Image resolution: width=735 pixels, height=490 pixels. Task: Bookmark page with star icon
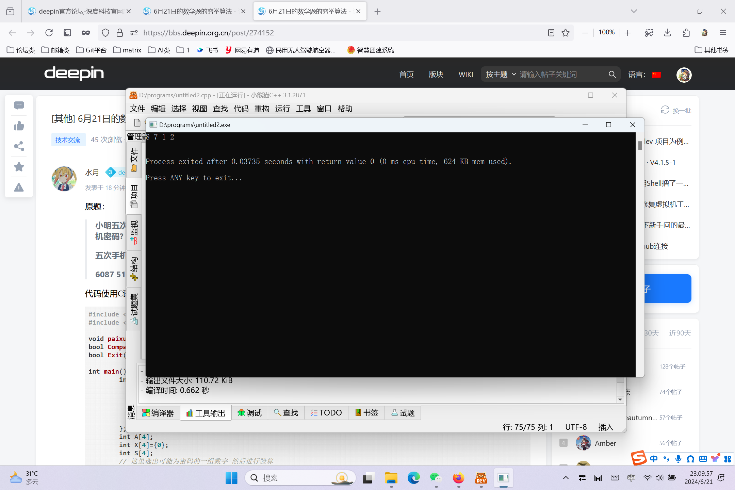[x=566, y=33]
